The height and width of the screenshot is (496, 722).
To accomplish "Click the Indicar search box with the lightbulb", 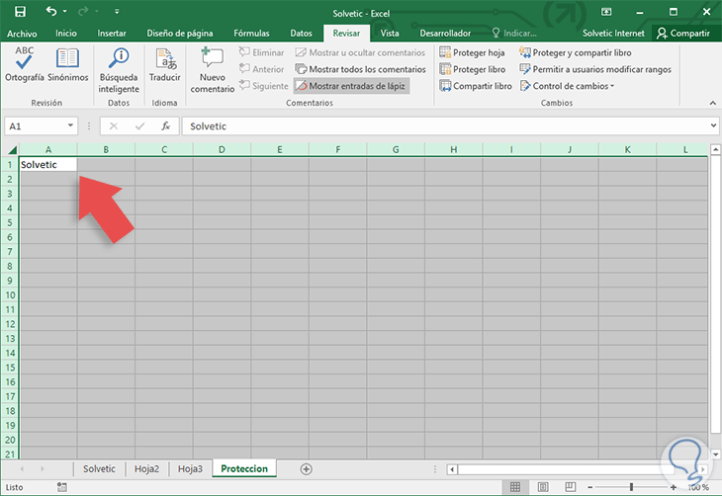I will tap(514, 34).
